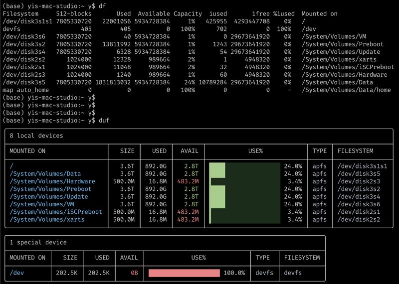Click the devfs iused value "702"

[x=221, y=29]
